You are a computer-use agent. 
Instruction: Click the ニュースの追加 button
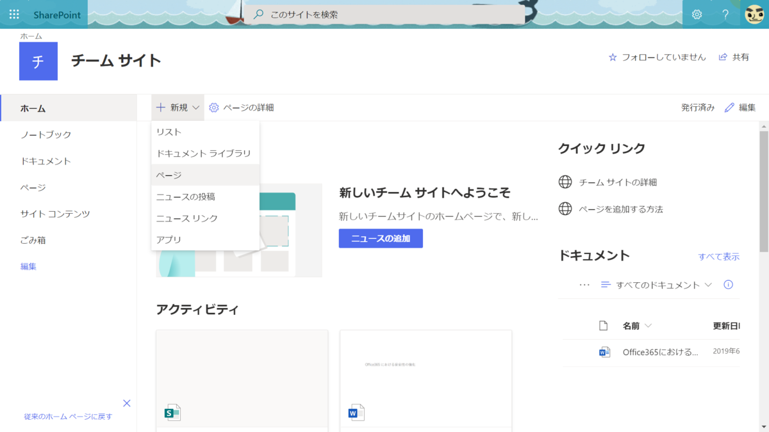(x=381, y=238)
